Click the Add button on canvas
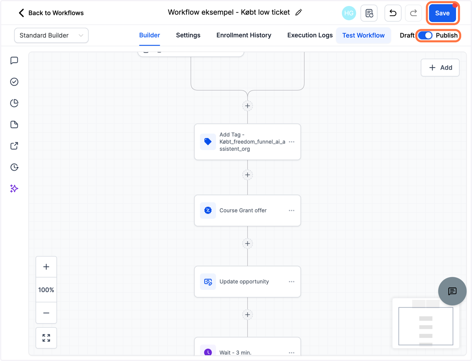Image resolution: width=472 pixels, height=361 pixels. point(440,68)
